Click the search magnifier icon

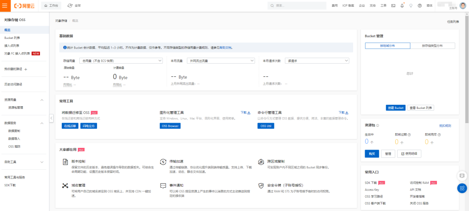tap(272, 5)
